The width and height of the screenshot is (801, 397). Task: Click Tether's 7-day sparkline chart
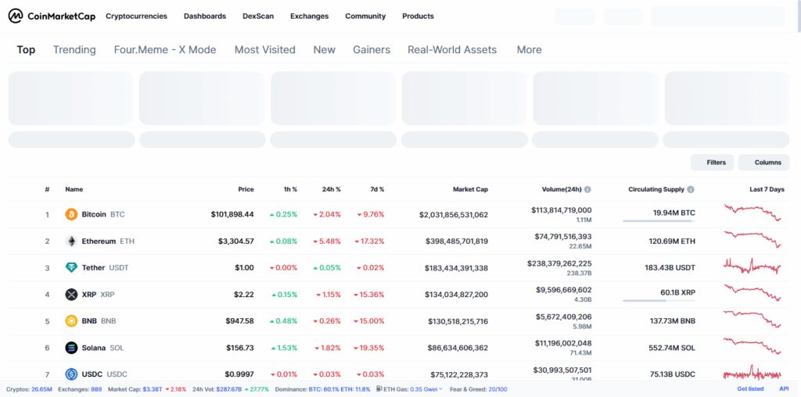click(x=753, y=266)
